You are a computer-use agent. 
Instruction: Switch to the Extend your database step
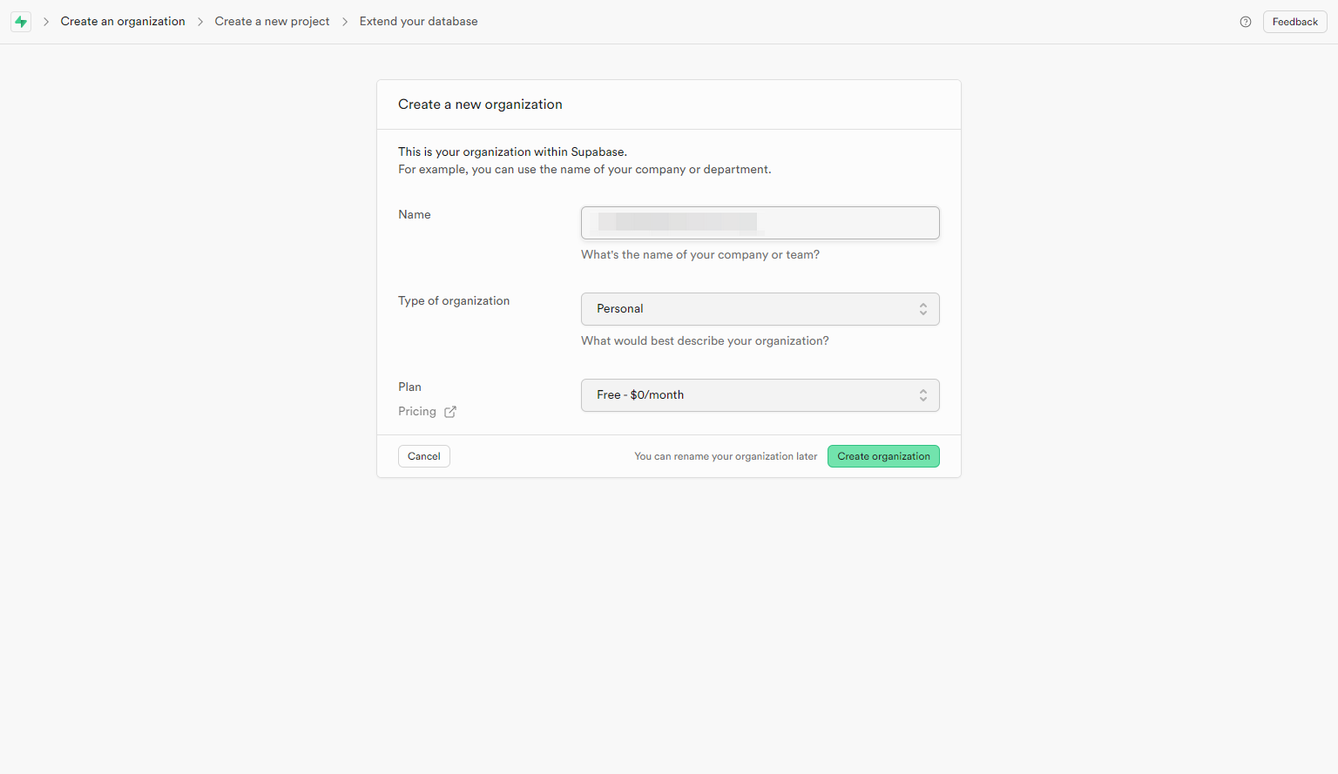point(418,22)
